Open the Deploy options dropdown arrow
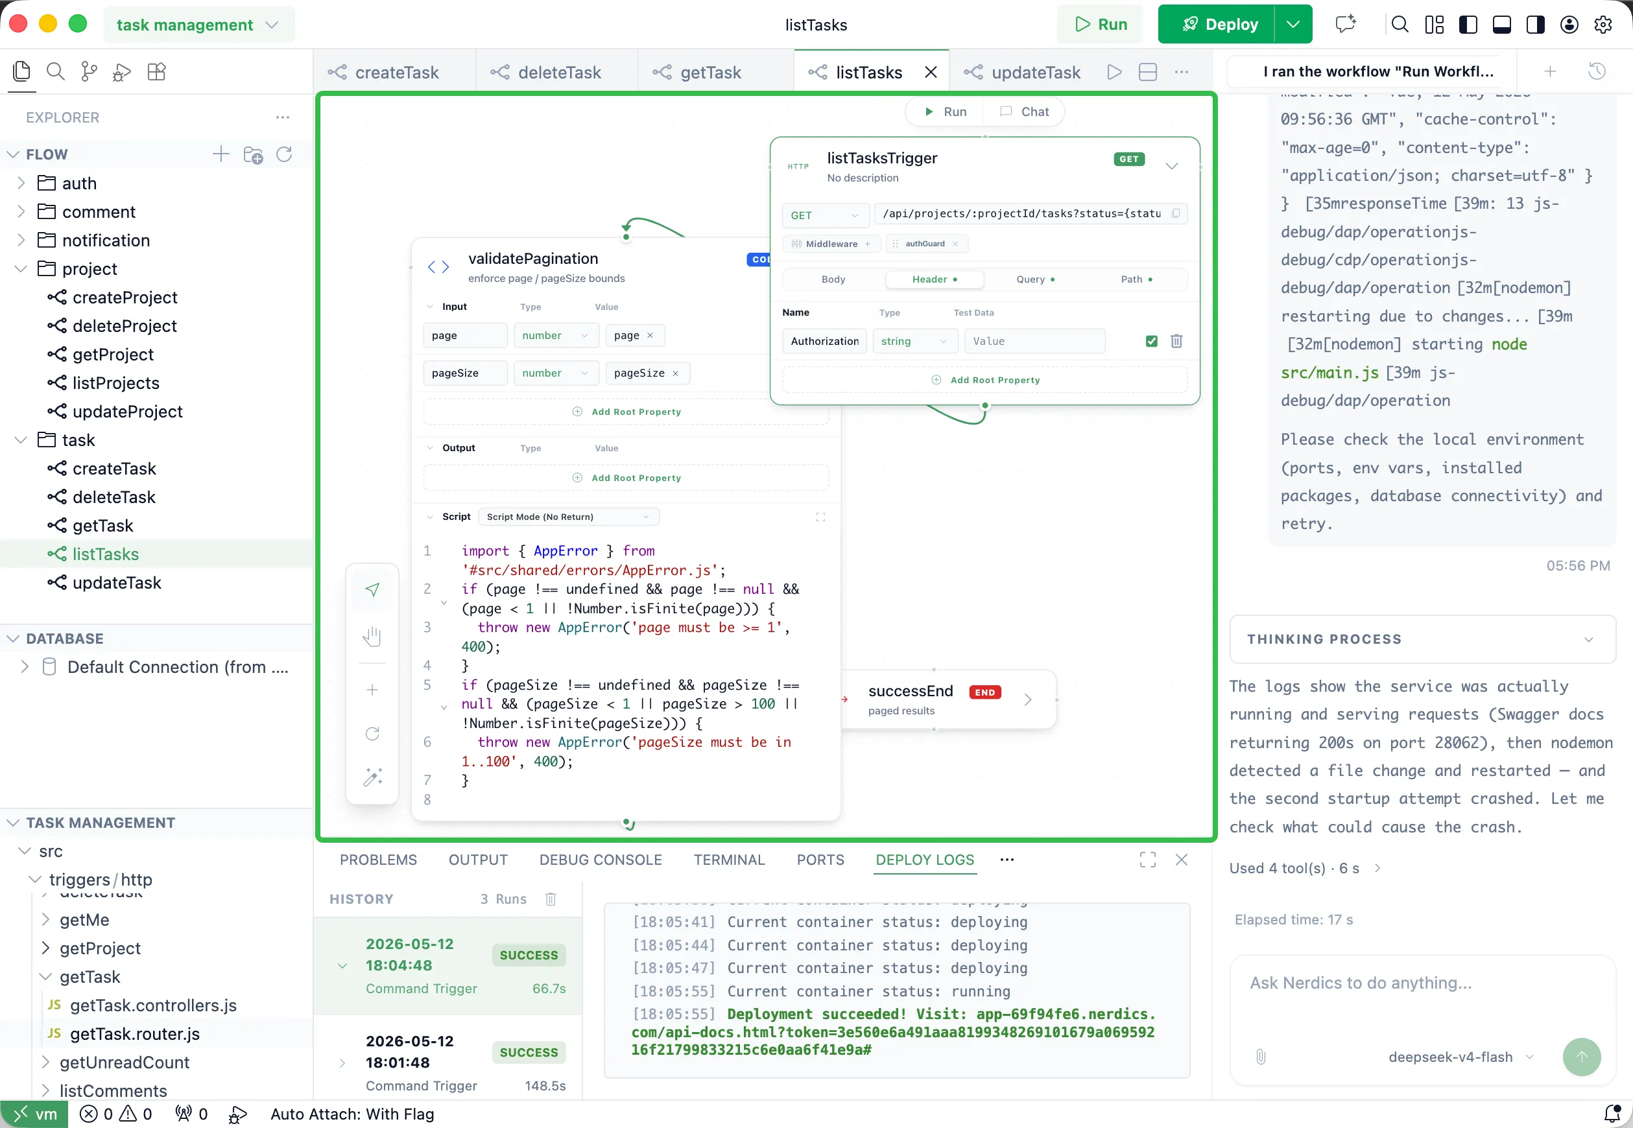This screenshot has width=1633, height=1128. pyautogui.click(x=1293, y=25)
